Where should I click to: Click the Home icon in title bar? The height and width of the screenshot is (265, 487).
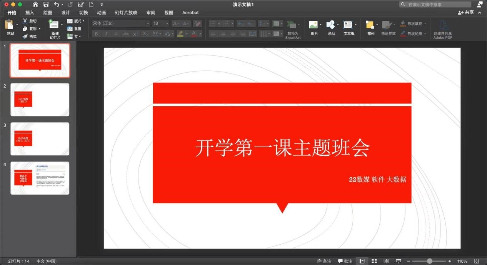(x=35, y=4)
